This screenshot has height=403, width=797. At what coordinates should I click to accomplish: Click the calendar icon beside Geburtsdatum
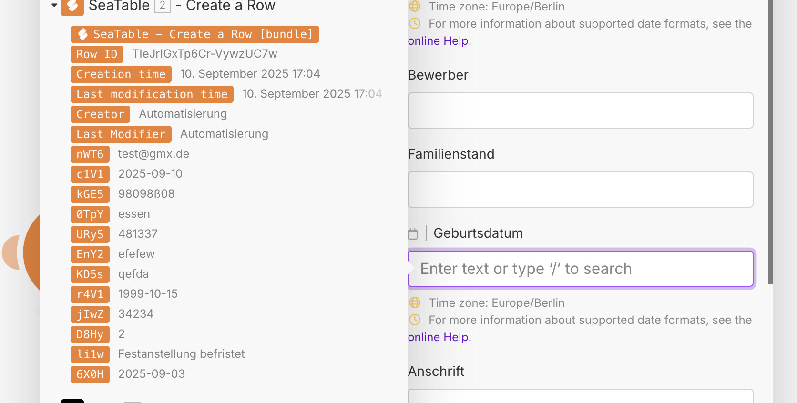[413, 233]
